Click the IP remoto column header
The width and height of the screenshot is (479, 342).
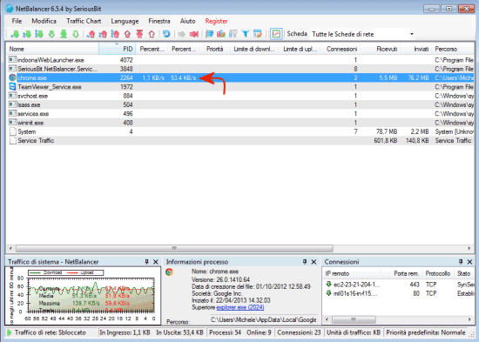pyautogui.click(x=352, y=273)
